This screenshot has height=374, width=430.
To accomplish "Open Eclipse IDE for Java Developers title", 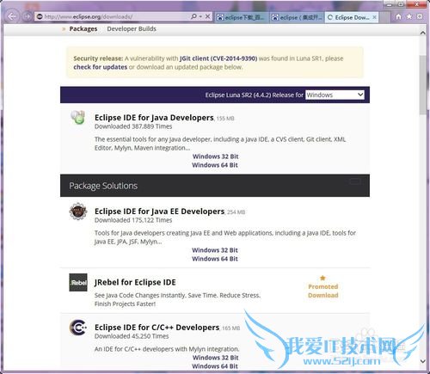I will coord(154,118).
